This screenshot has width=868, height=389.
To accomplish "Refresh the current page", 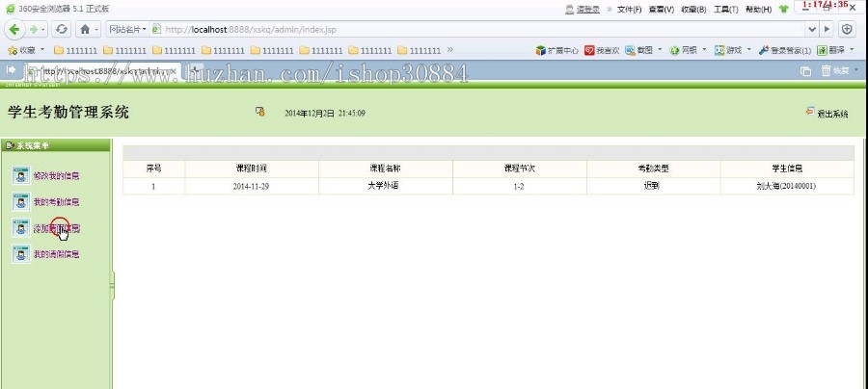I will (62, 29).
